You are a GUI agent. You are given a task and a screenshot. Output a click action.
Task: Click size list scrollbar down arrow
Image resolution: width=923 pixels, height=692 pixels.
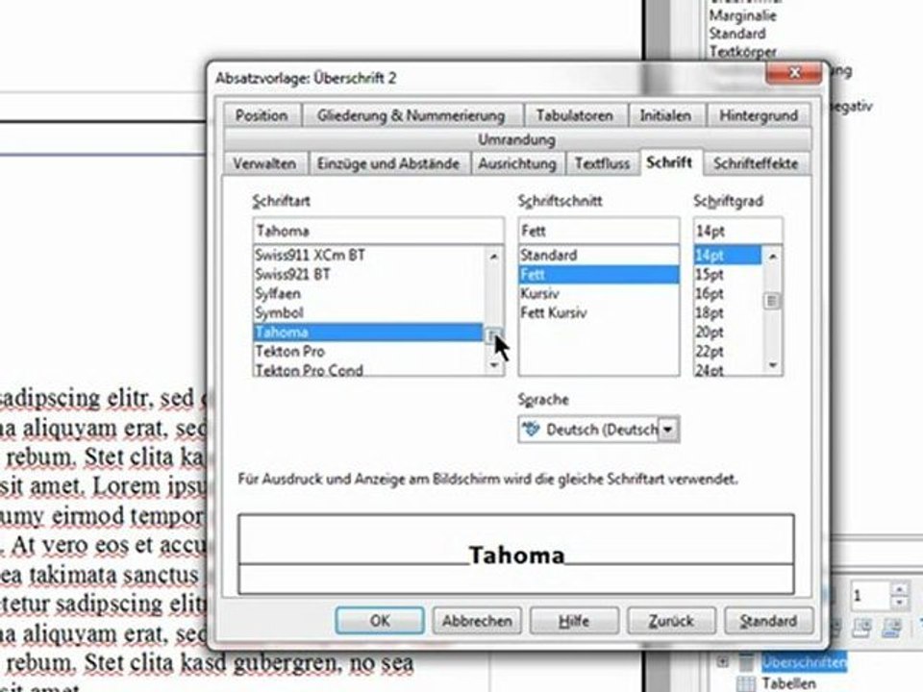click(x=772, y=365)
